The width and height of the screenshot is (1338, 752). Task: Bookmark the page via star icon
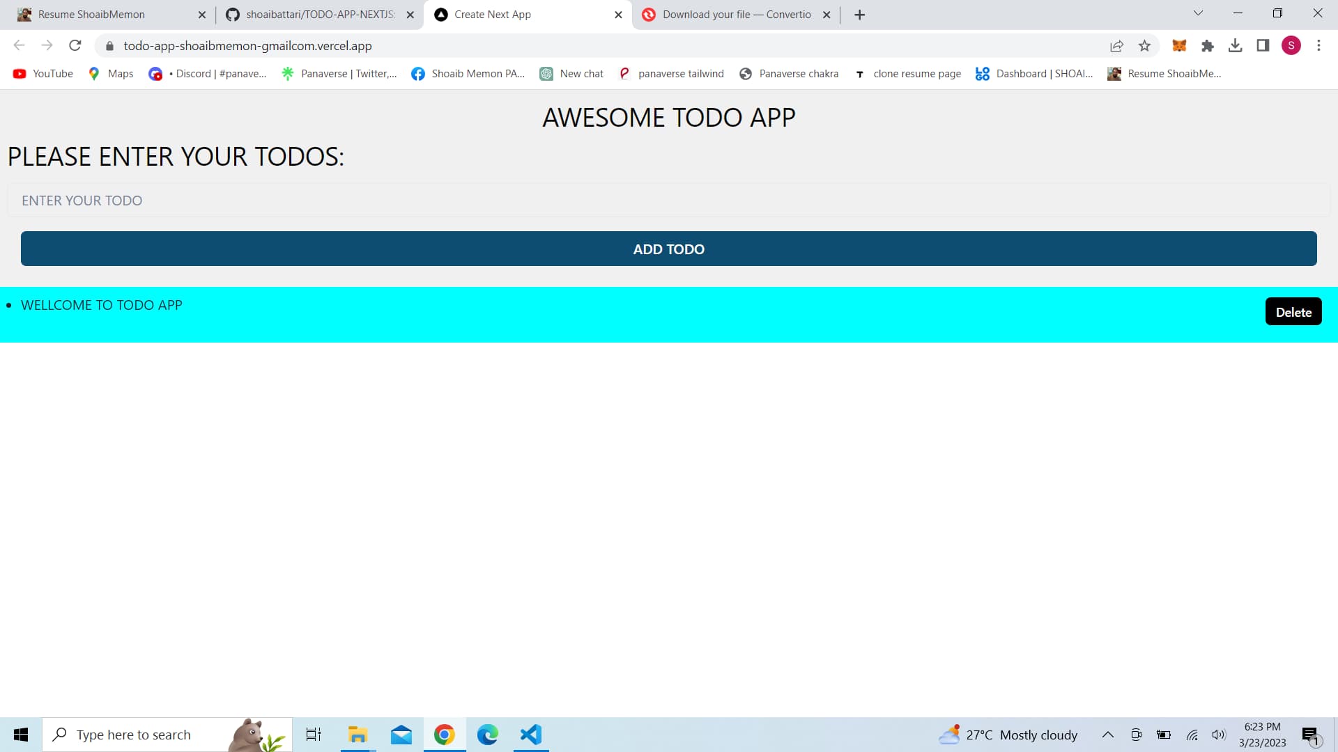point(1145,45)
